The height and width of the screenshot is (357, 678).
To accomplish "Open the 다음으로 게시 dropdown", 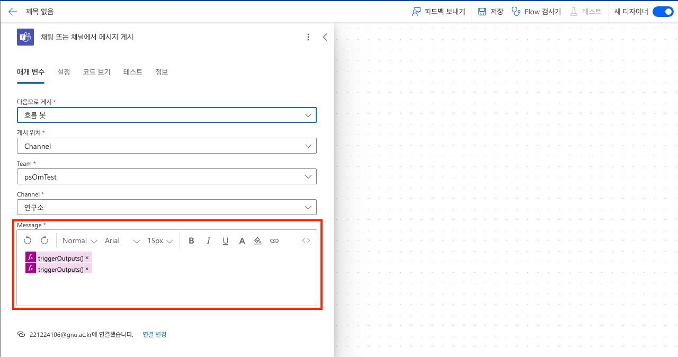I will click(166, 115).
